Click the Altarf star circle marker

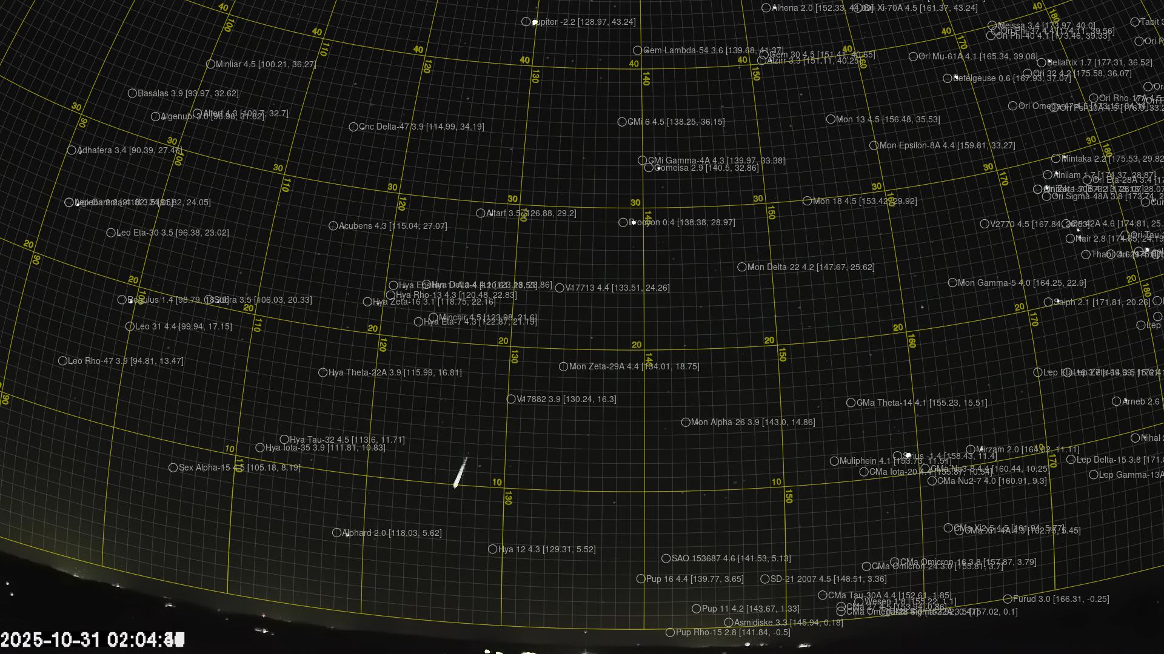click(481, 213)
